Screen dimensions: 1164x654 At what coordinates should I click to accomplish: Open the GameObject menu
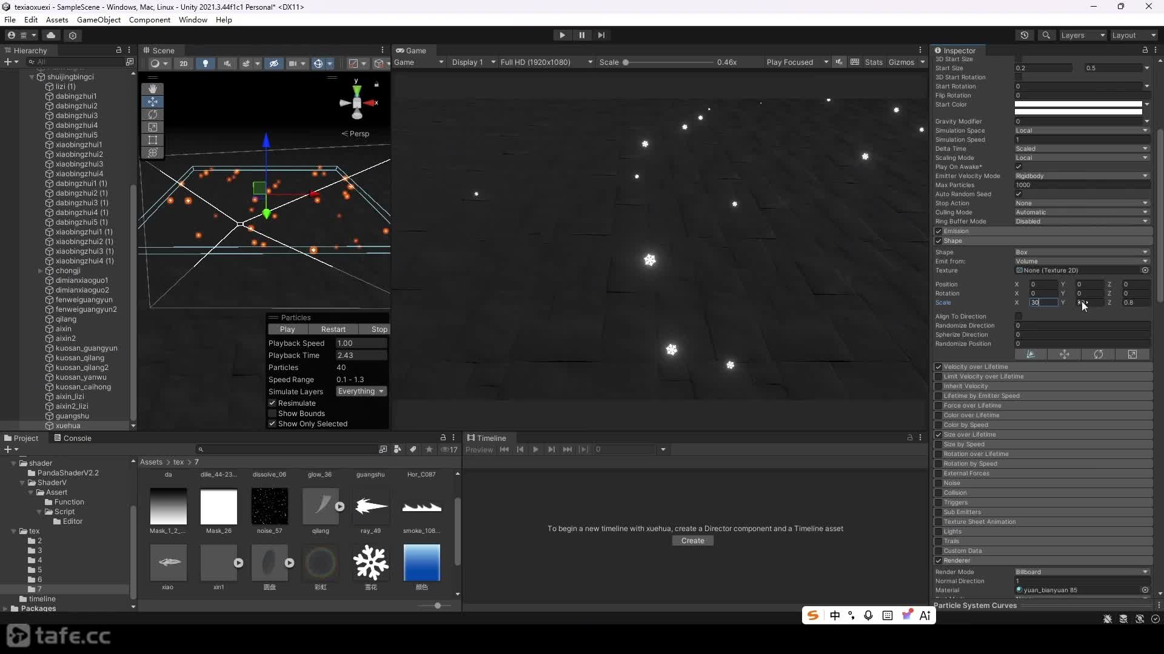[99, 19]
